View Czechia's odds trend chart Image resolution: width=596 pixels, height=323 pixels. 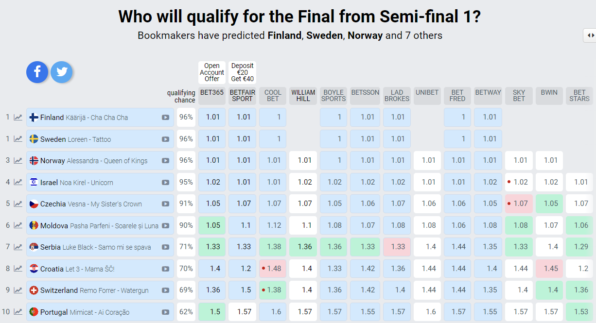click(18, 204)
